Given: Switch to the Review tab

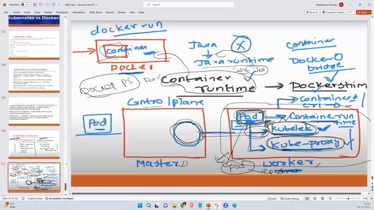Looking at the screenshot, I should 122,12.
